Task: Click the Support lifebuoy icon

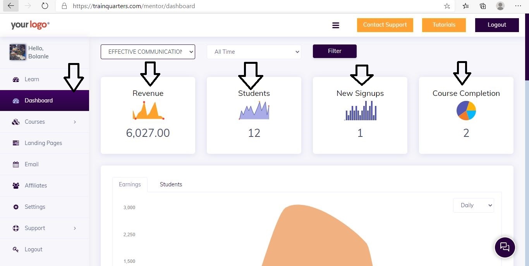Action: [x=16, y=228]
